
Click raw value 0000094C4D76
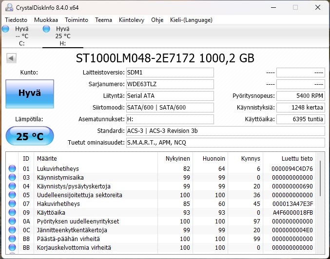tap(292, 168)
